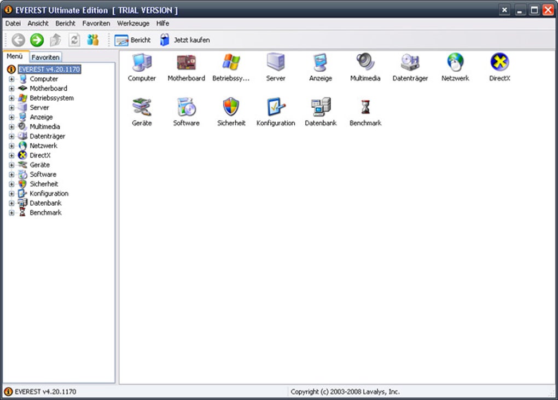Select Datenbank label in the tree

click(45, 203)
